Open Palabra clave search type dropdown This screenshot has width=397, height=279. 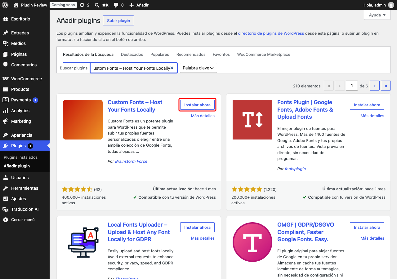tap(198, 68)
